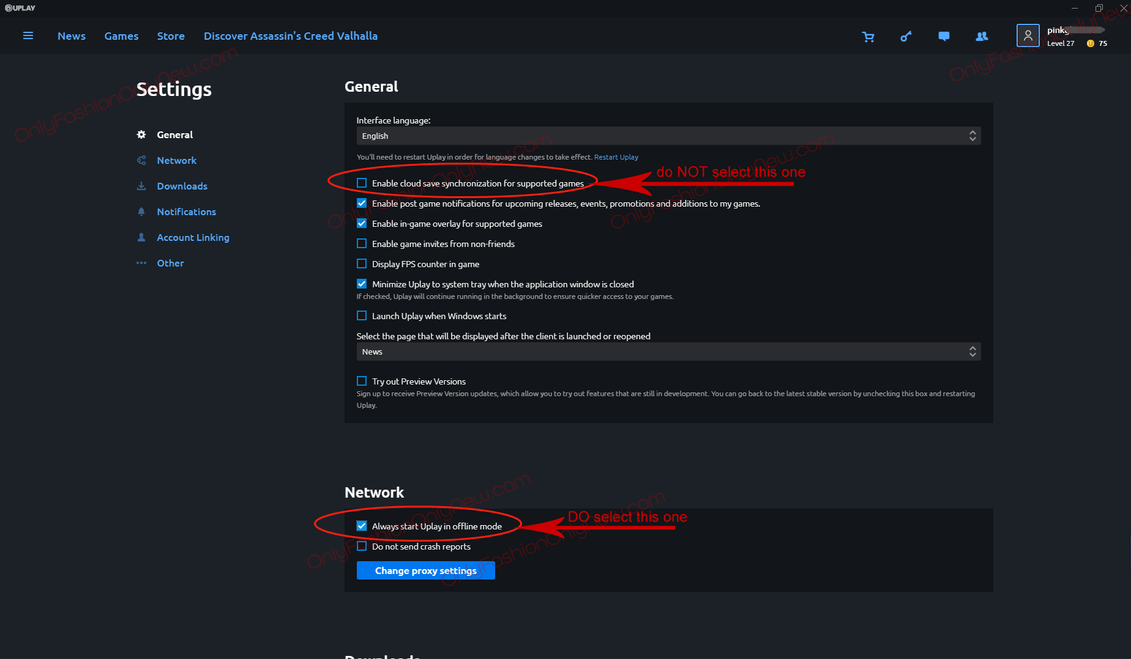The width and height of the screenshot is (1131, 659).
Task: Click the Downloads arrow icon
Action: tap(141, 186)
